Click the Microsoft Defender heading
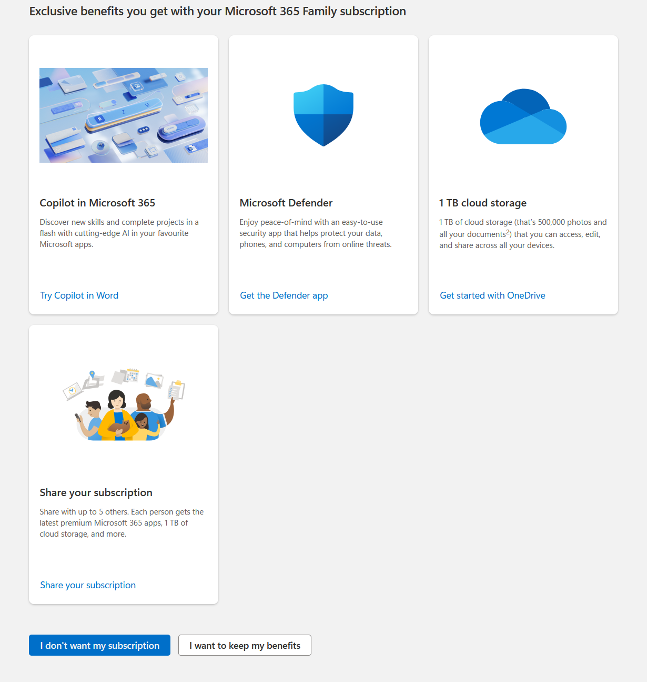The height and width of the screenshot is (682, 647). [x=286, y=203]
